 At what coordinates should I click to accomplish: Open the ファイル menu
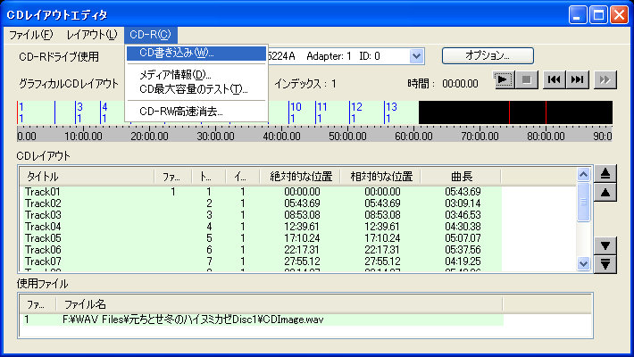tap(31, 35)
